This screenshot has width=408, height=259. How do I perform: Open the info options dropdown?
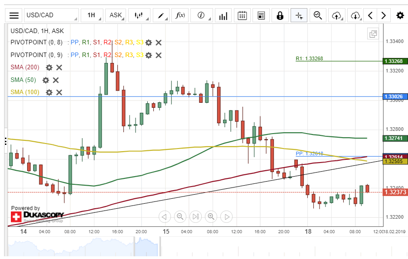(x=202, y=15)
